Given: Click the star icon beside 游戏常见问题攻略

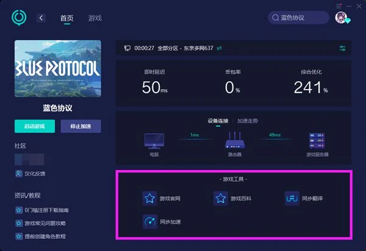Looking at the screenshot, I should [x=19, y=223].
